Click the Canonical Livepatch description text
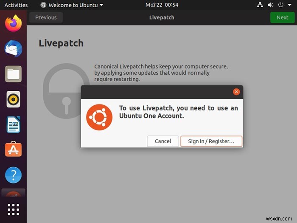Screen dimensions: 297x223 click(161, 73)
